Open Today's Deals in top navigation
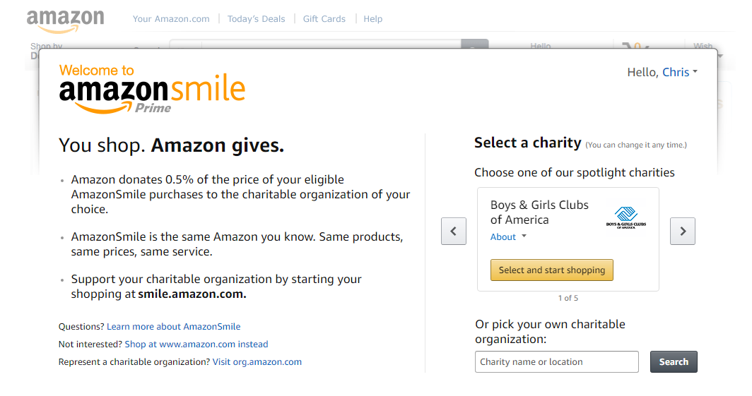The width and height of the screenshot is (752, 396). point(256,18)
